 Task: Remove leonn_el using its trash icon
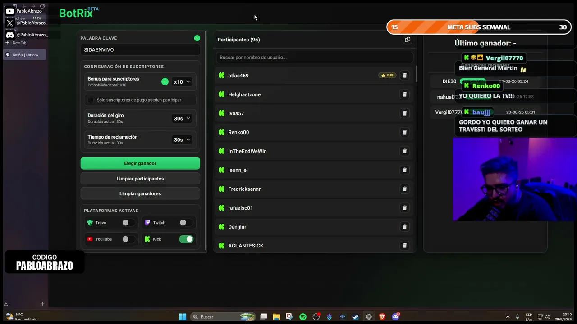404,170
